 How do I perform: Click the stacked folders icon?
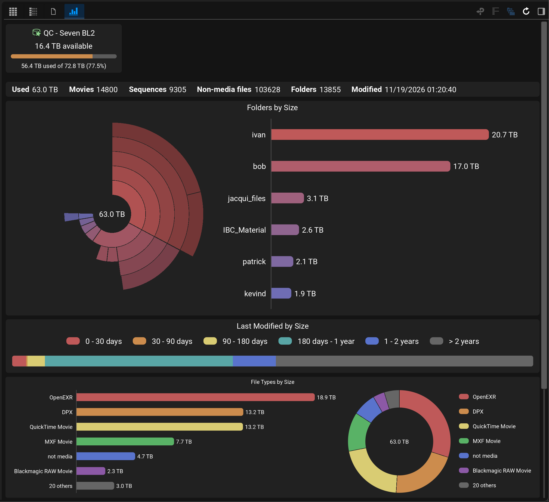(511, 11)
